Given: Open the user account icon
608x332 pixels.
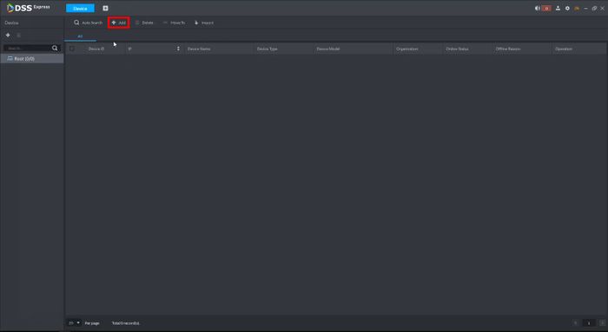Looking at the screenshot, I should click(x=558, y=8).
